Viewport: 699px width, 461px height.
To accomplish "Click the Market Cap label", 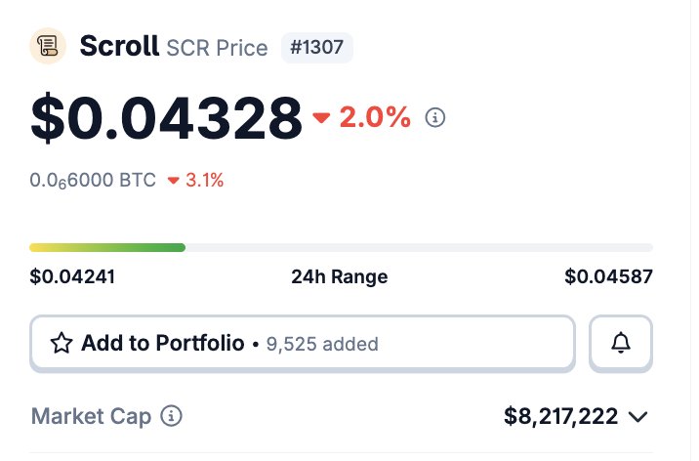I will (x=91, y=417).
